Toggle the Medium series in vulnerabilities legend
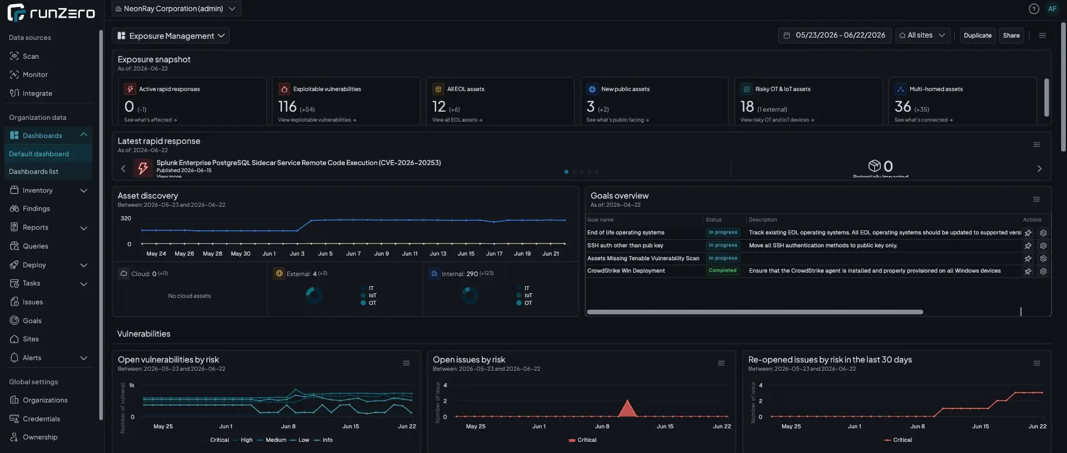The image size is (1067, 453). coord(271,440)
